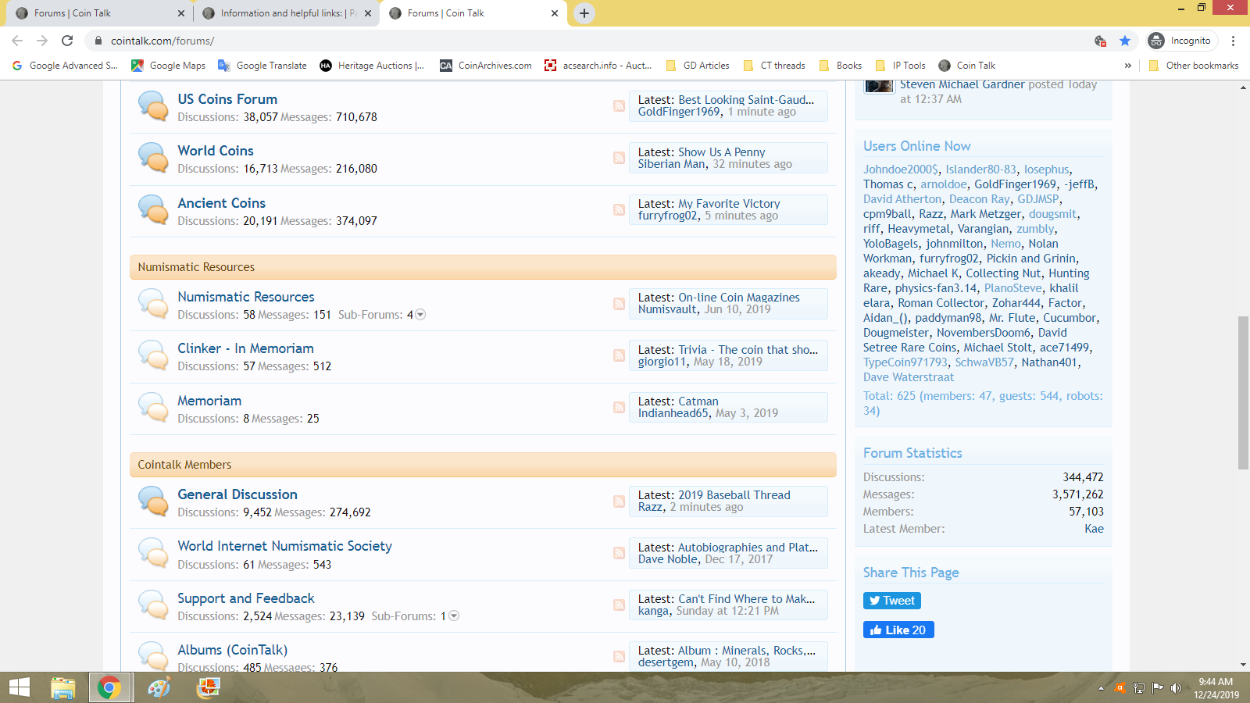The width and height of the screenshot is (1250, 703).
Task: Click RSS feed icon for US Coins Forum
Action: coord(619,106)
